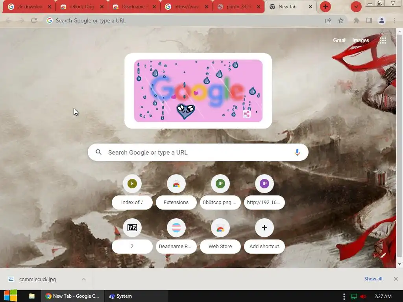403x302 pixels.
Task: Close the Deadname tab
Action: point(154,7)
